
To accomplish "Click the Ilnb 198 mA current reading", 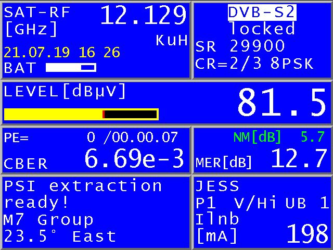I will tap(306, 234).
